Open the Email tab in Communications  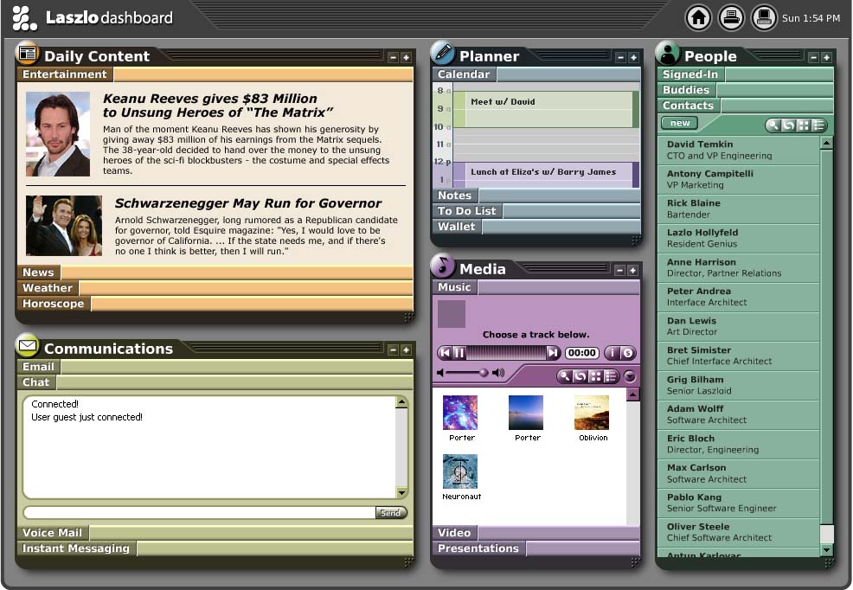coord(38,367)
